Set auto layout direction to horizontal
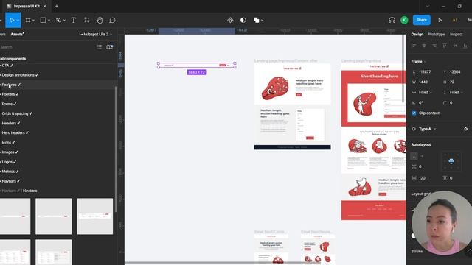This screenshot has width=472, height=265. tap(422, 156)
